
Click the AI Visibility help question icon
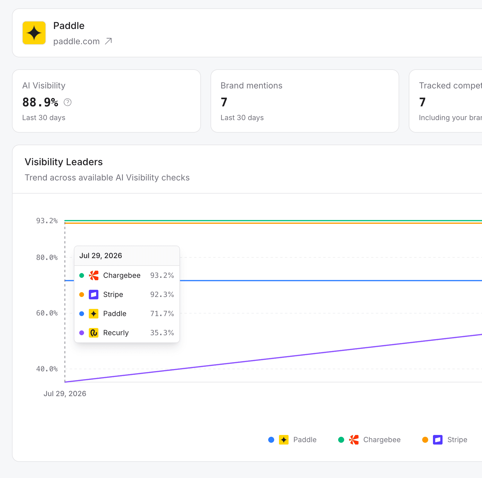pyautogui.click(x=68, y=102)
